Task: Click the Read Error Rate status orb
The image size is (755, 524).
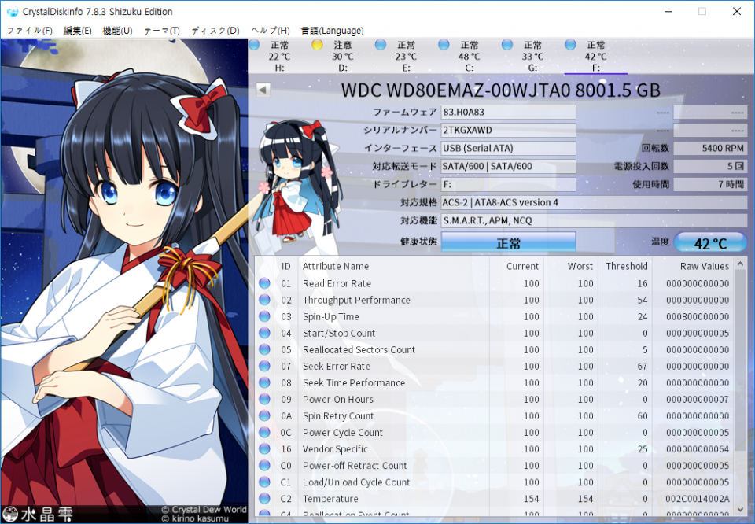Action: 264,283
